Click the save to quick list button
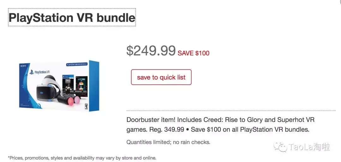 tap(161, 77)
